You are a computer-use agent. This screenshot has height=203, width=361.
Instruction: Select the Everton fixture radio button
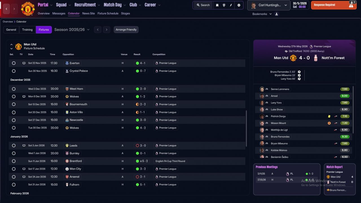click(x=14, y=63)
